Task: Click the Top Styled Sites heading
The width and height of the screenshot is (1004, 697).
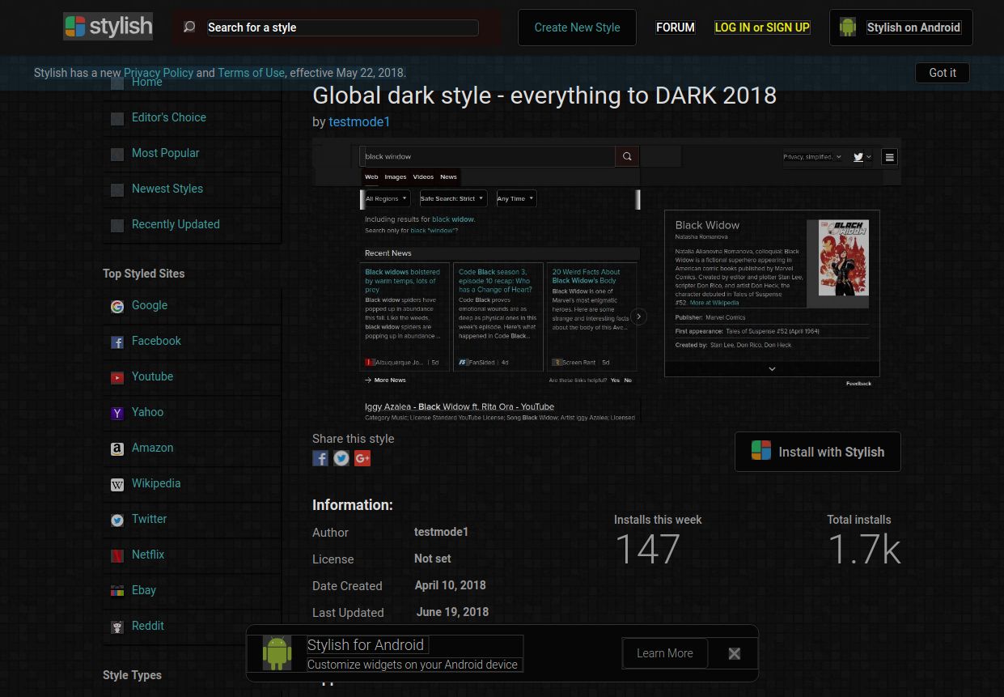Action: coord(143,274)
